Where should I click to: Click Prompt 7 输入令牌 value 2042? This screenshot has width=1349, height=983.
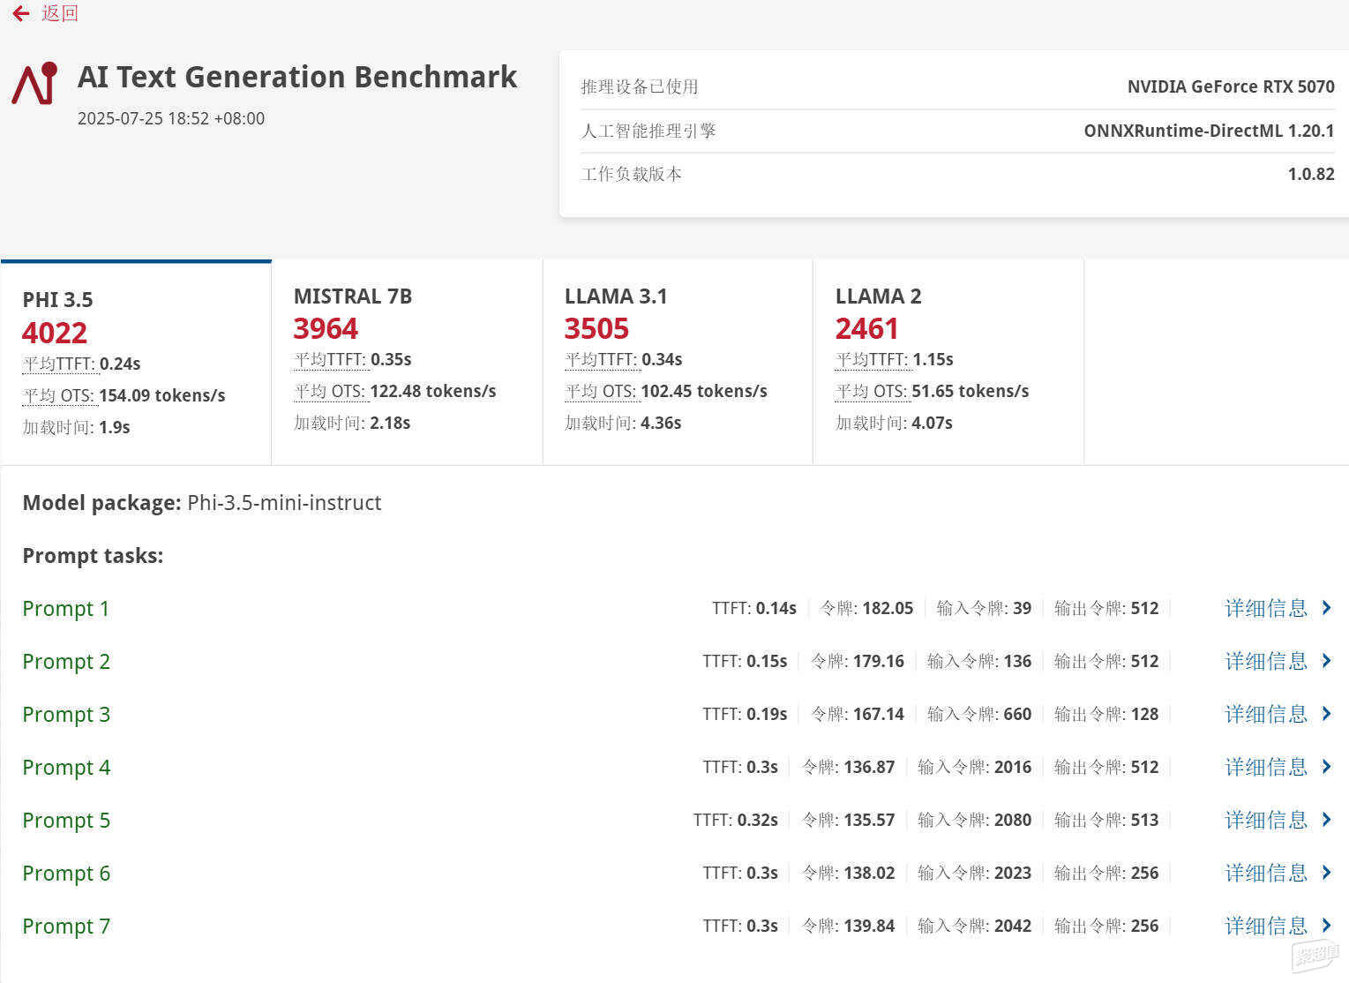[x=1013, y=926]
